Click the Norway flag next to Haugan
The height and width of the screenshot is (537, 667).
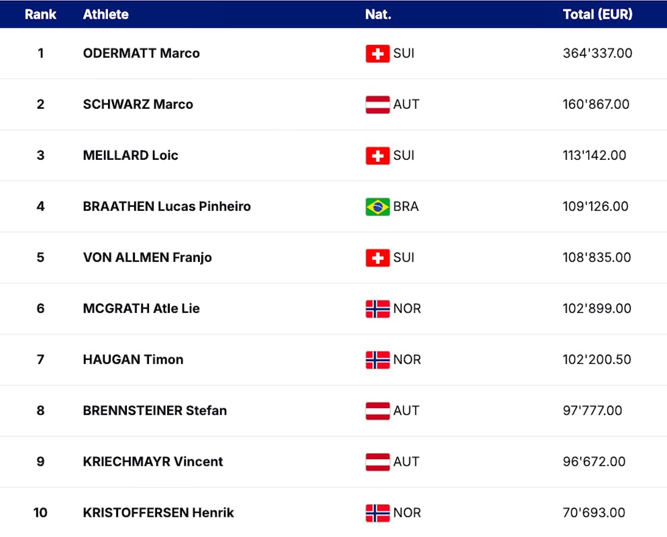coord(377,360)
